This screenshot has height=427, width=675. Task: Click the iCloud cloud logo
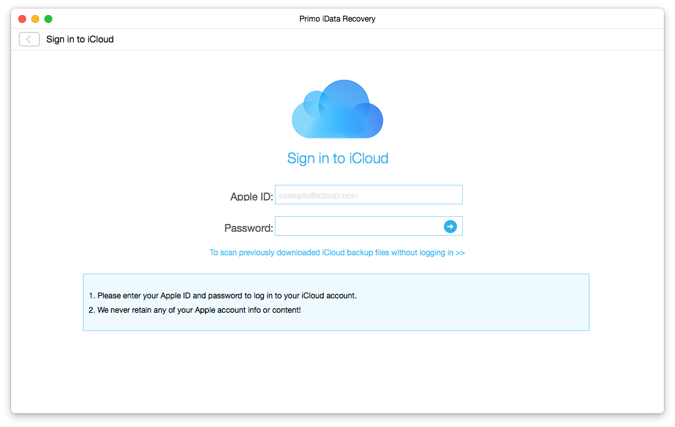pos(337,109)
